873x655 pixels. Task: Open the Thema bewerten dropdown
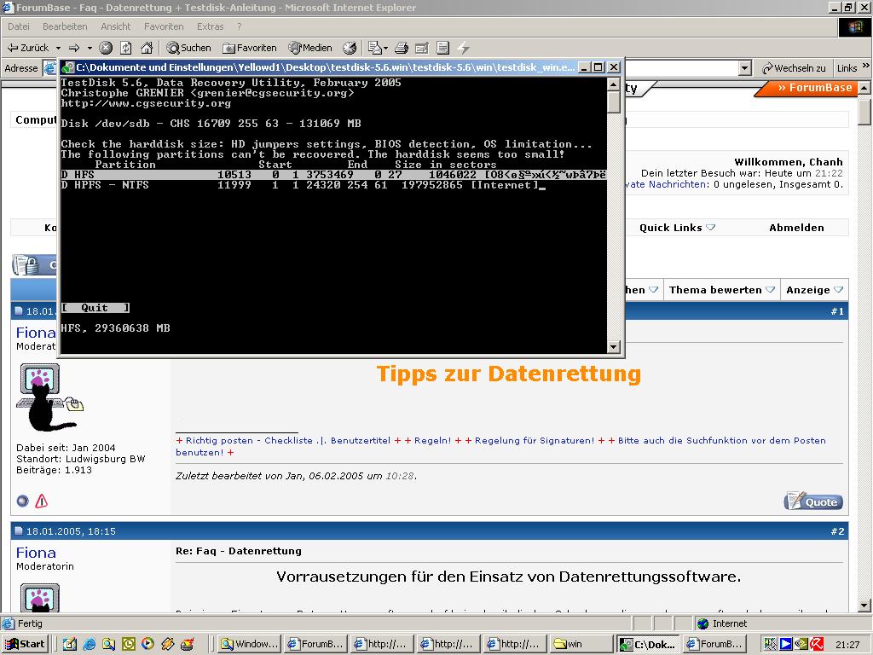click(x=721, y=290)
